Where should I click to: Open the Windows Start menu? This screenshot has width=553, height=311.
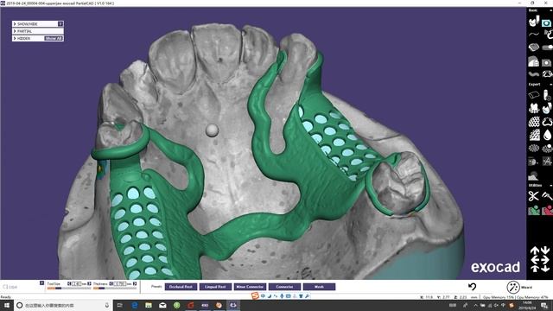[x=7, y=305]
